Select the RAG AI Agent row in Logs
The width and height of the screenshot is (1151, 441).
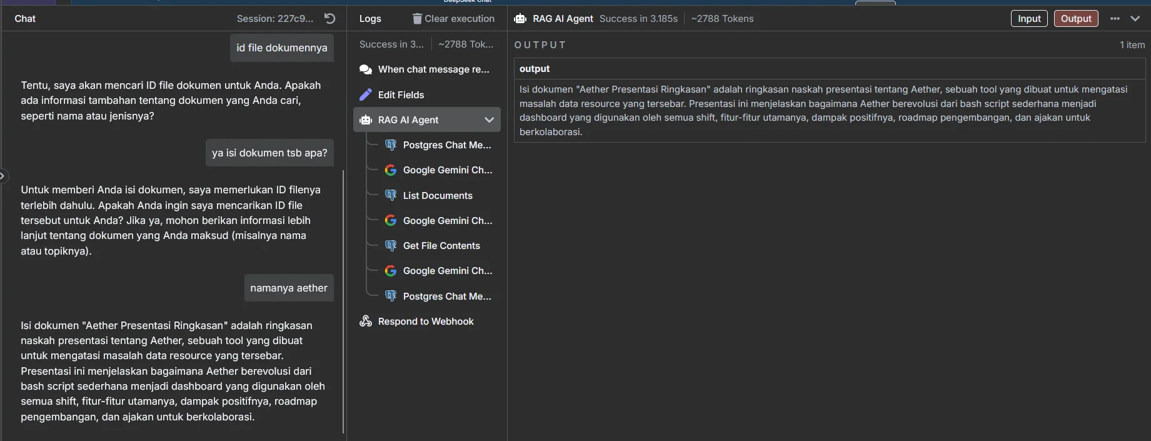pos(427,119)
